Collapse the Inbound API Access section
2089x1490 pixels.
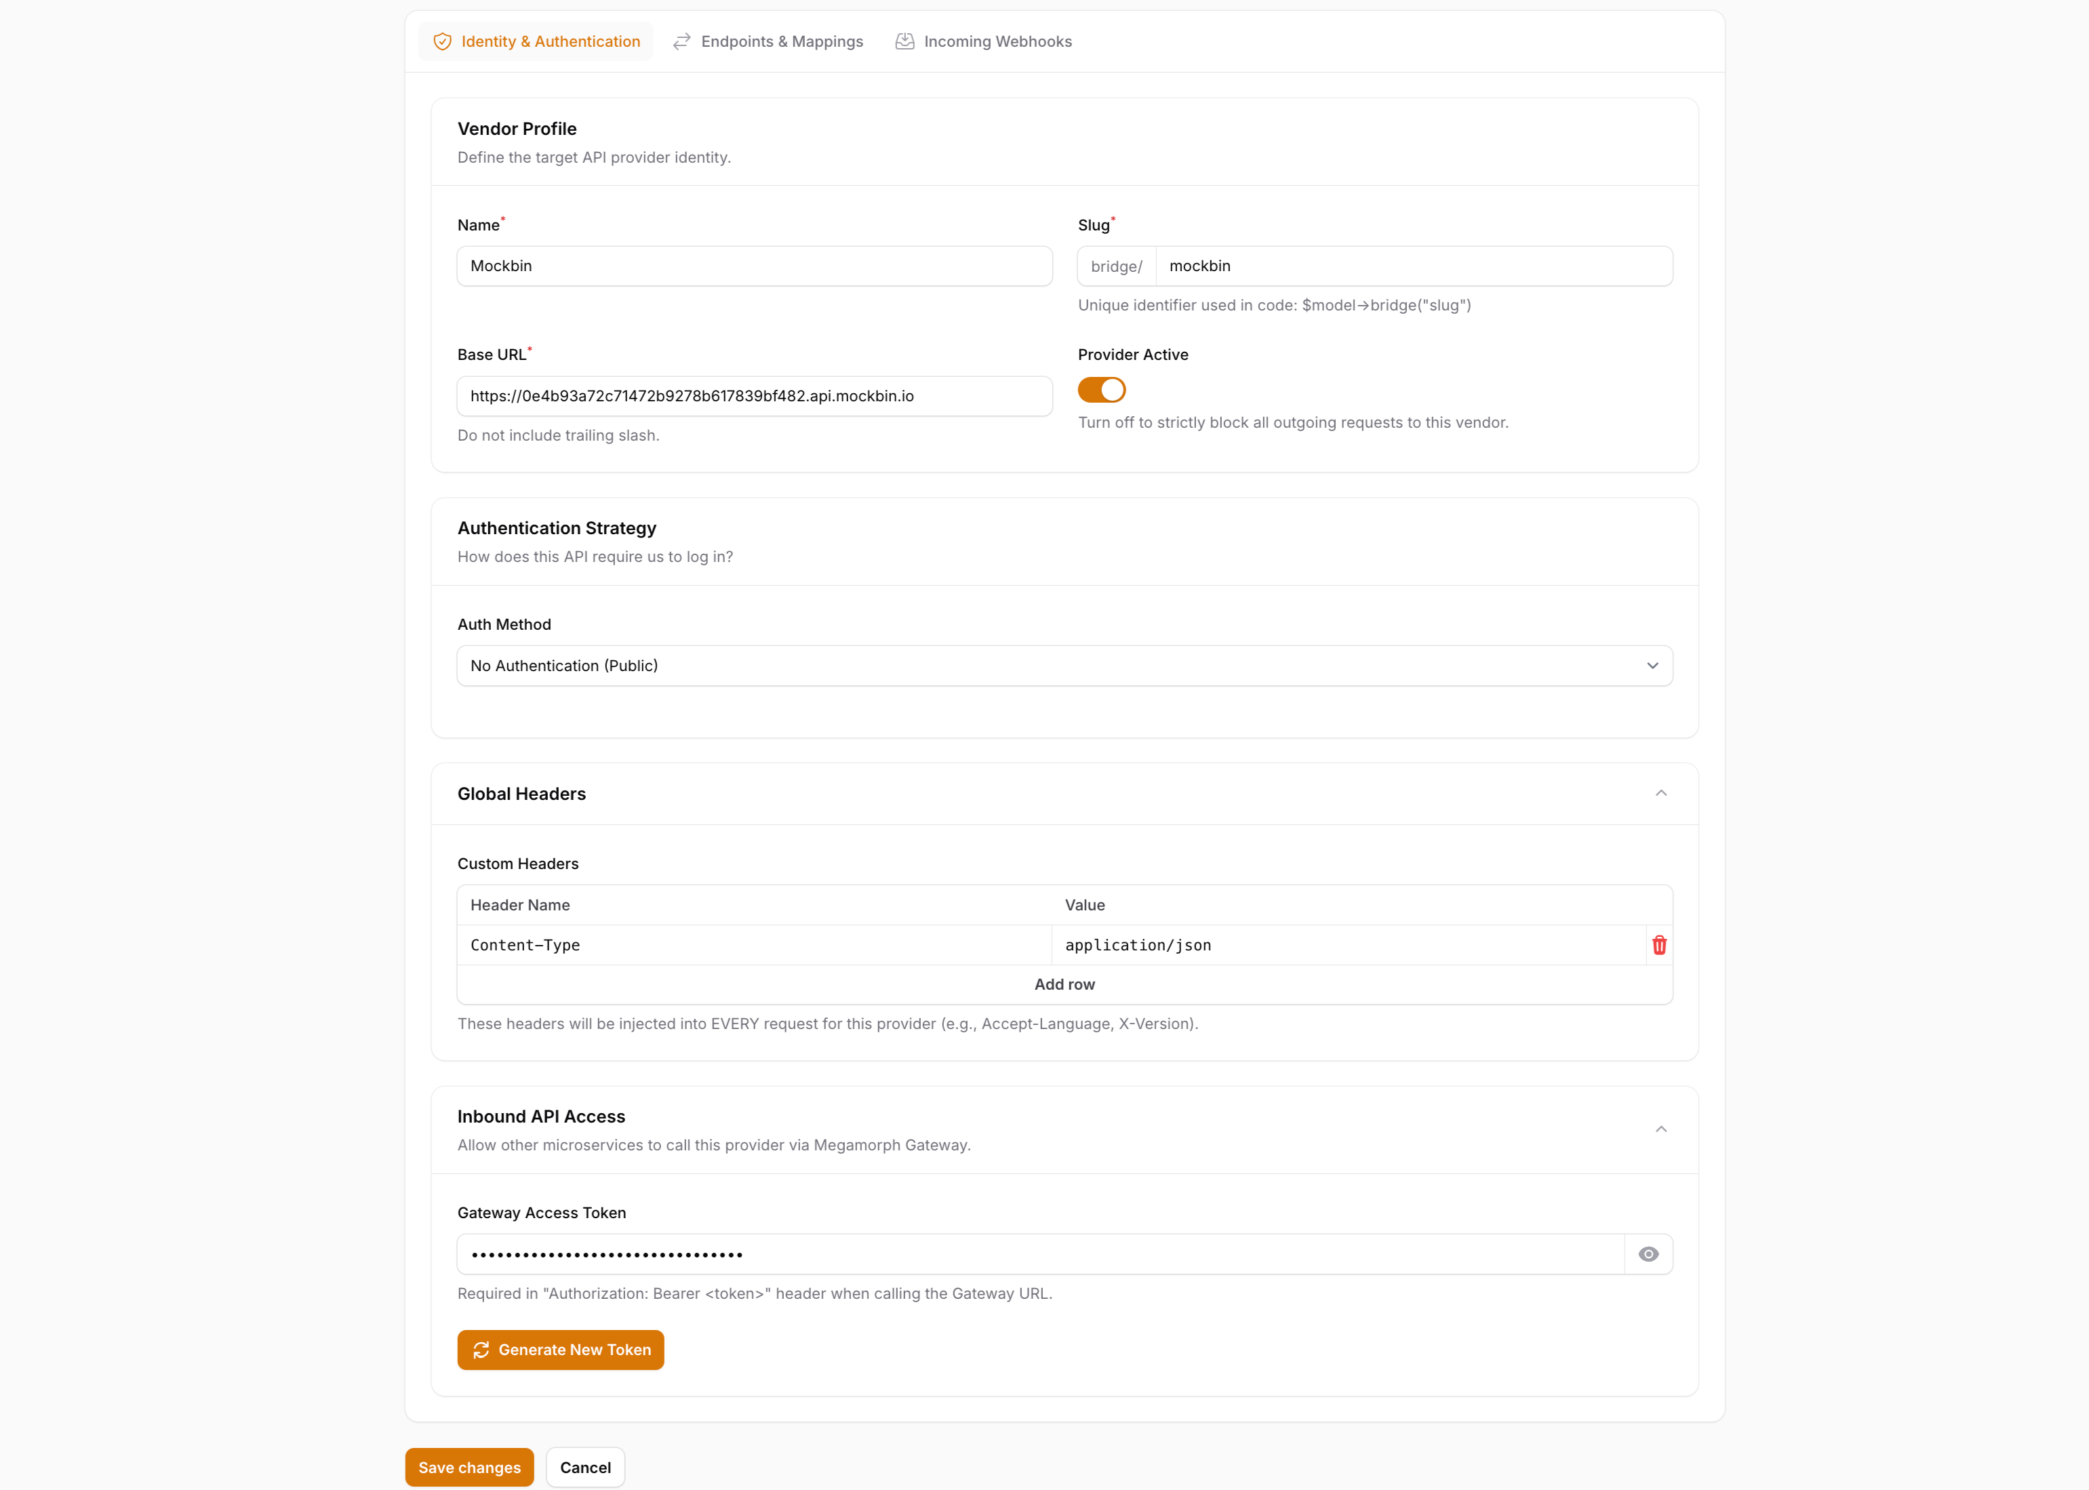(1660, 1129)
